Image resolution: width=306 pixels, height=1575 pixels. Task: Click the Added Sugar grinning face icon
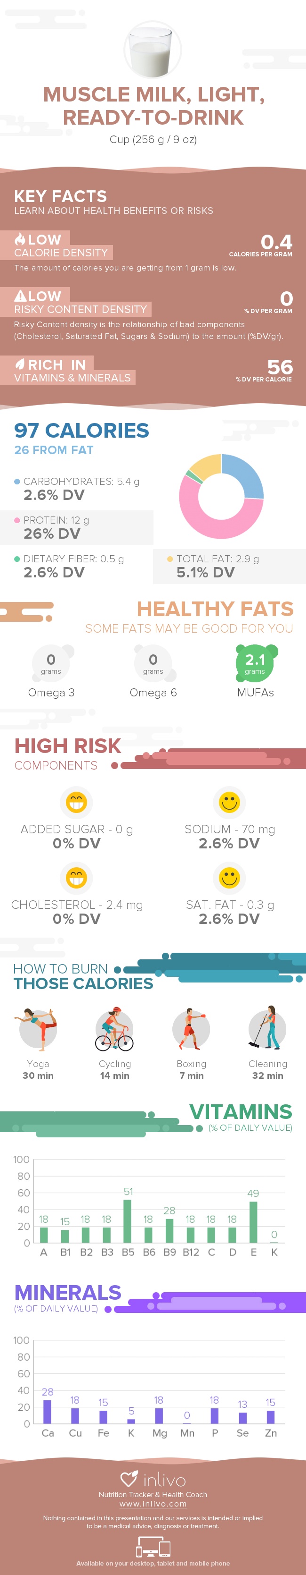(76, 802)
